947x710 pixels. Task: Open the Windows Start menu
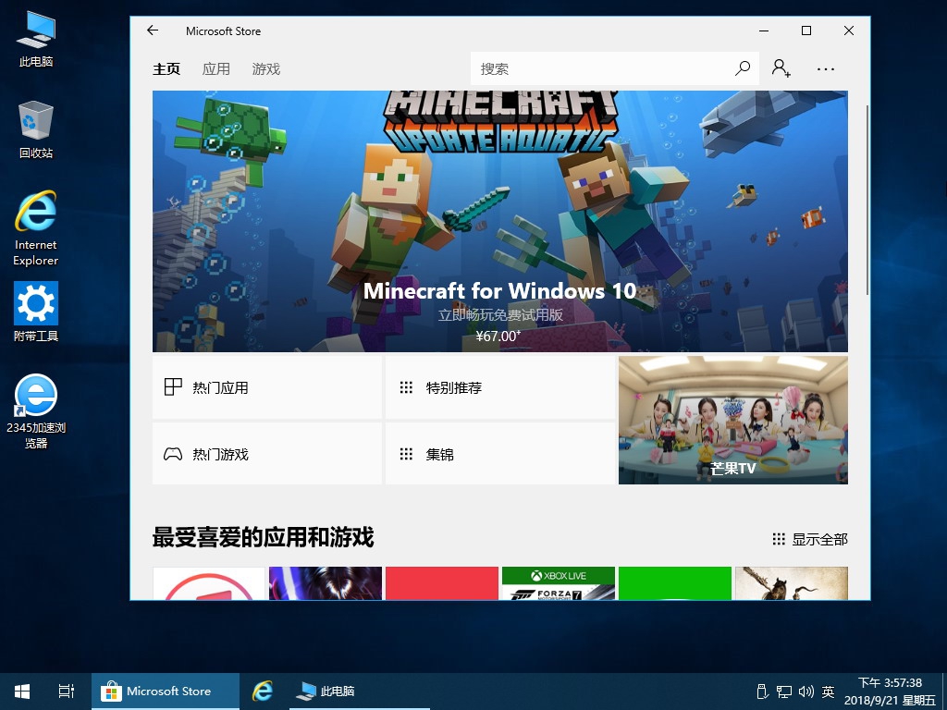(22, 692)
